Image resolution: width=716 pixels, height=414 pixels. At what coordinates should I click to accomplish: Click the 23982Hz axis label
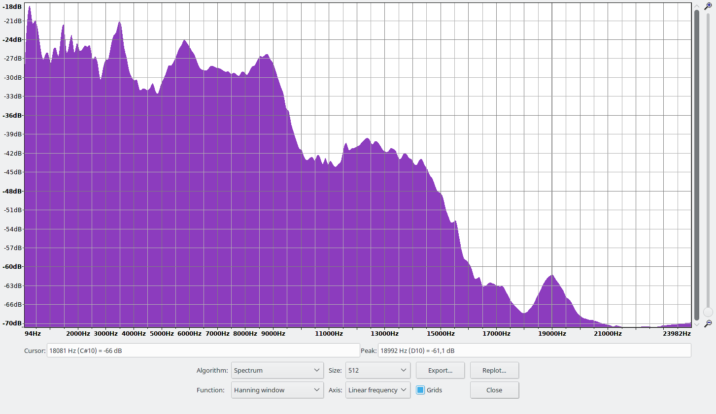(677, 333)
